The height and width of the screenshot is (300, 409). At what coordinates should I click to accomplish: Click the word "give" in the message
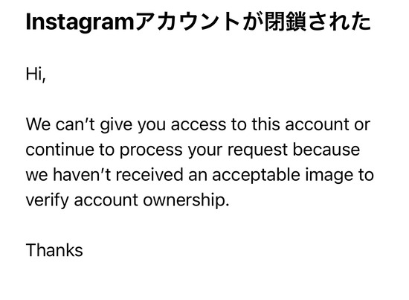coord(116,126)
